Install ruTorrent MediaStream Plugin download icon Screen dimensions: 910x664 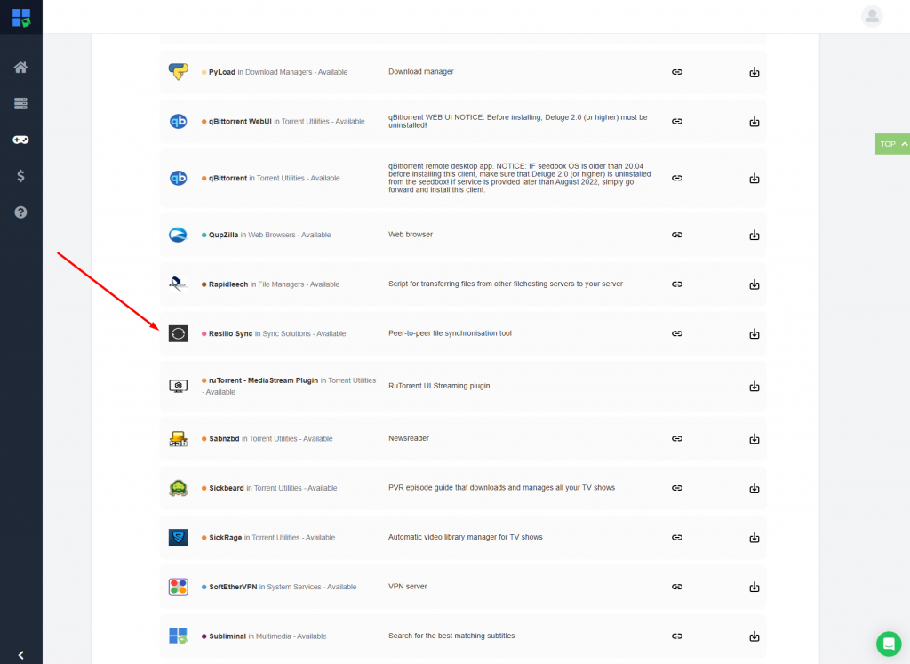click(x=754, y=387)
